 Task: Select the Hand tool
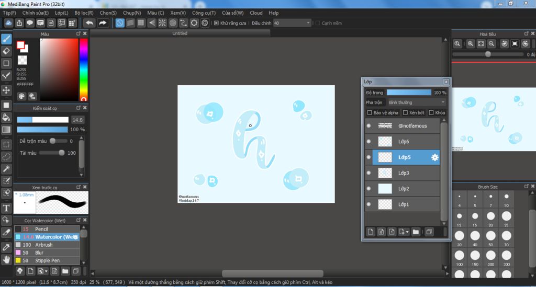pyautogui.click(x=6, y=260)
